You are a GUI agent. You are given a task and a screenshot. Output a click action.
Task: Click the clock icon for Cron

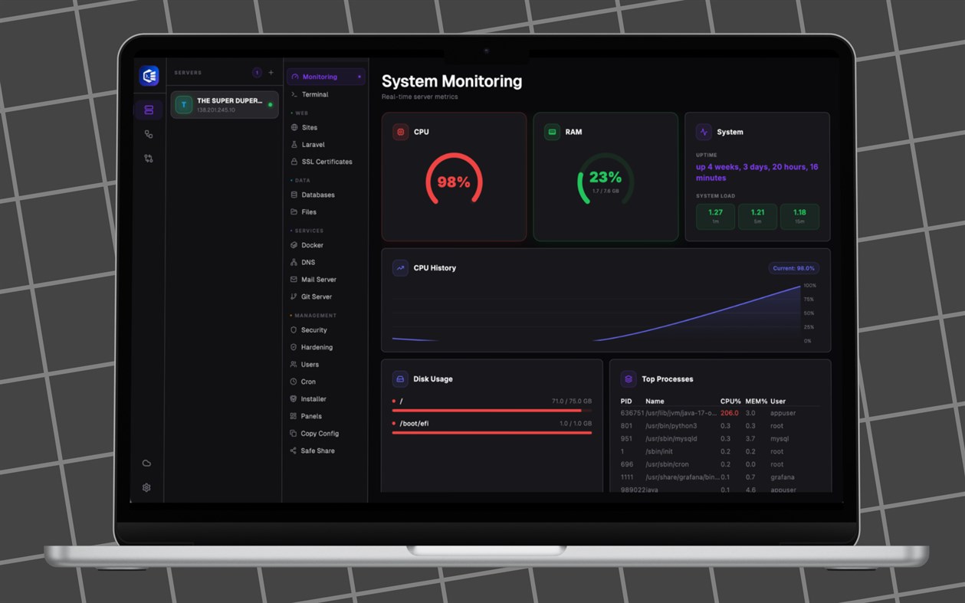tap(294, 382)
